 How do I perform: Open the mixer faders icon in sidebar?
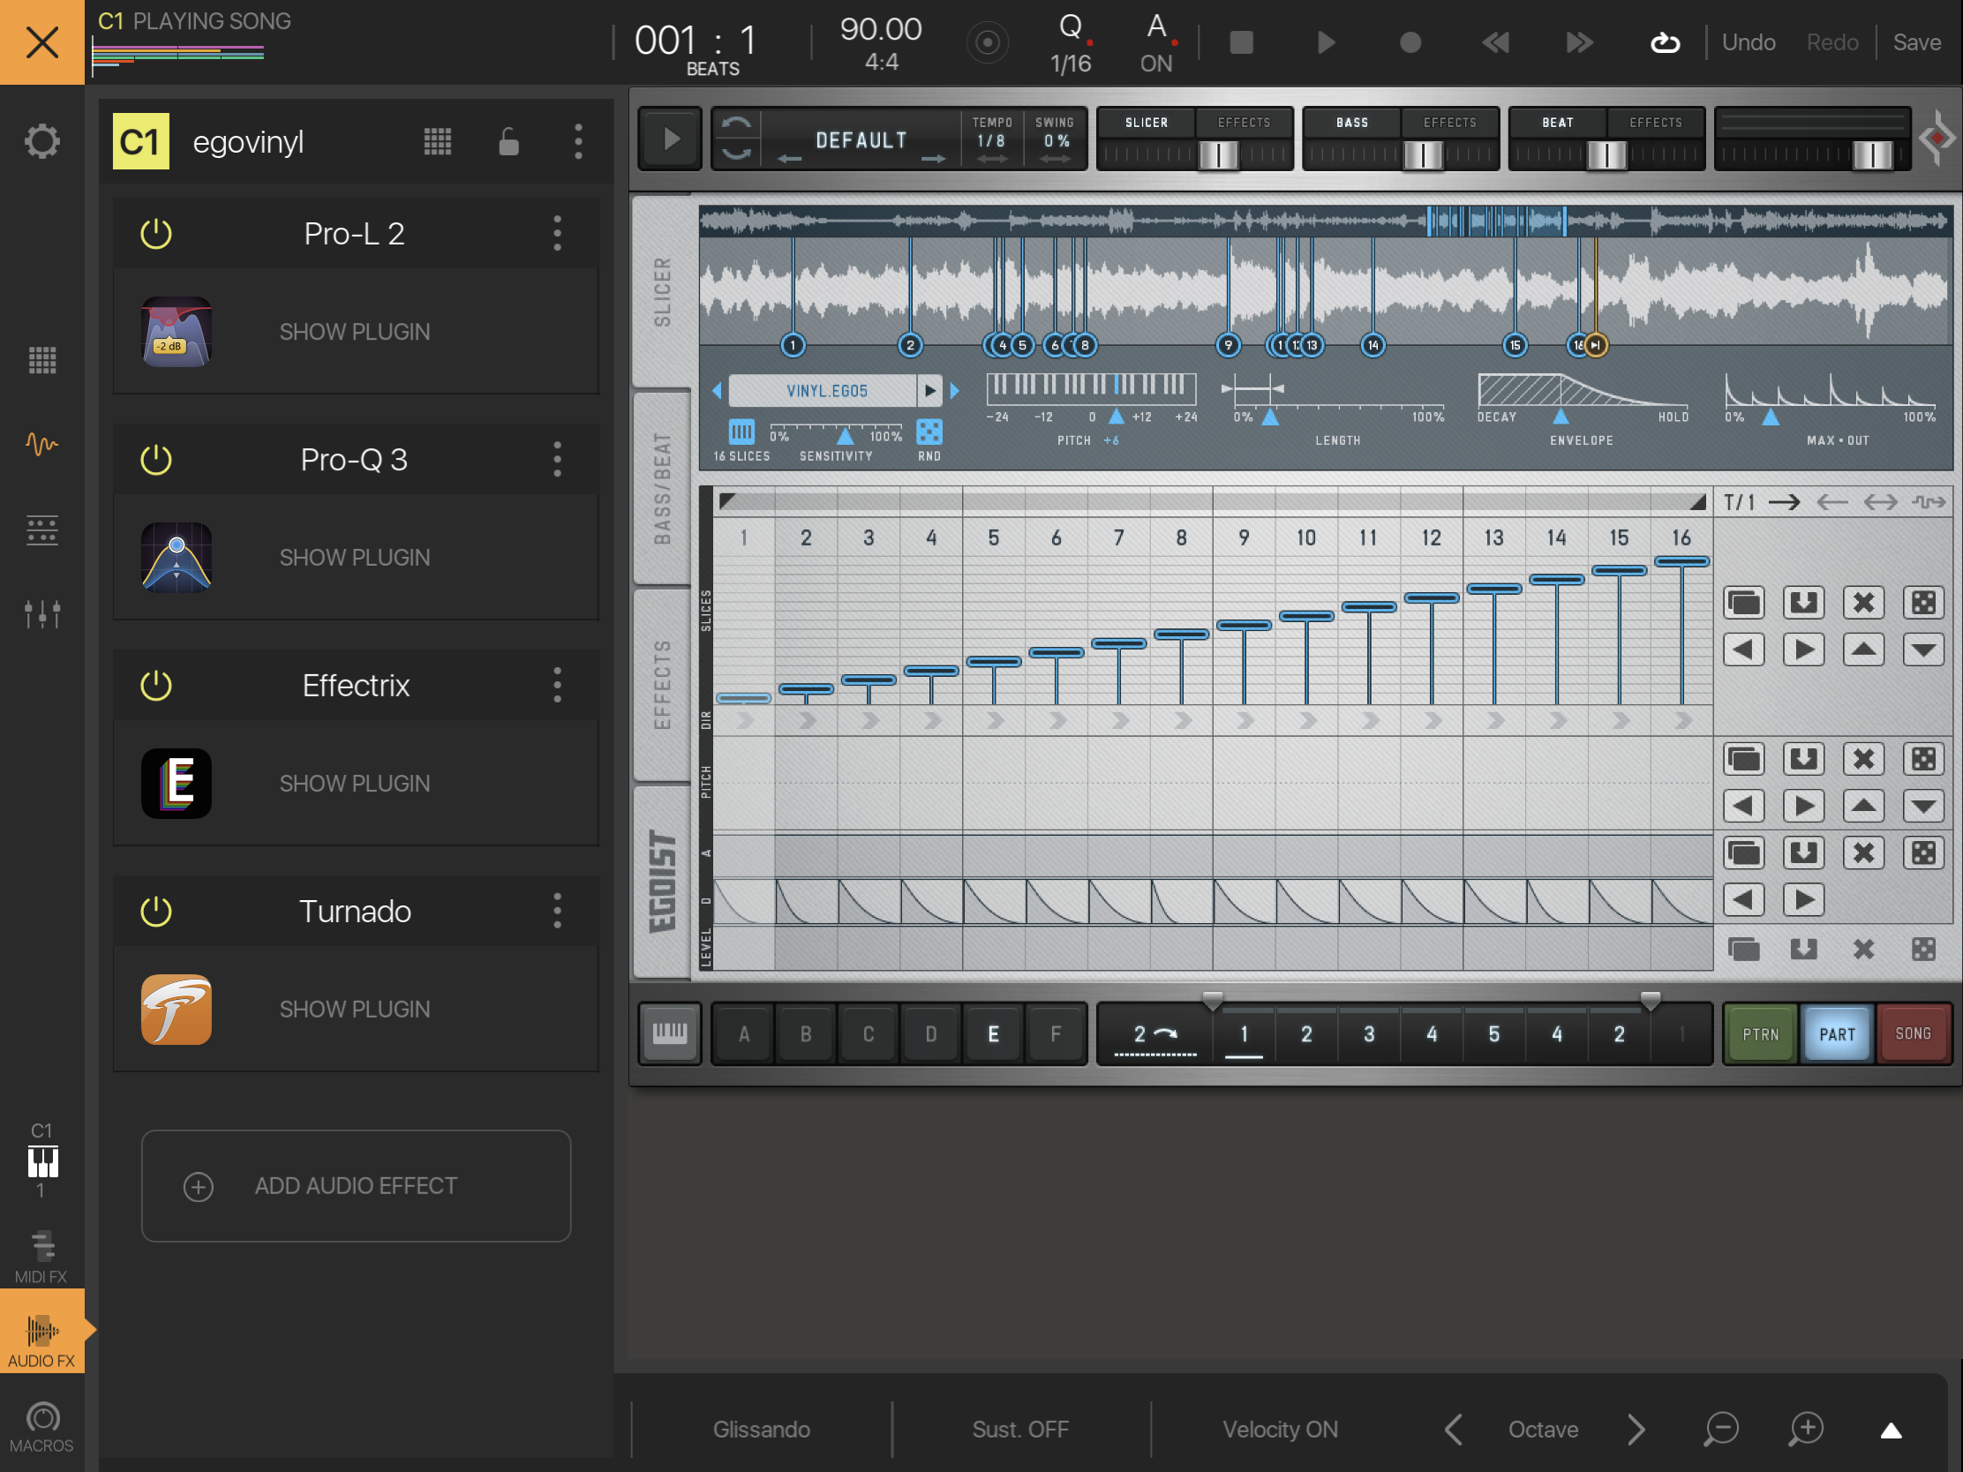[x=41, y=614]
